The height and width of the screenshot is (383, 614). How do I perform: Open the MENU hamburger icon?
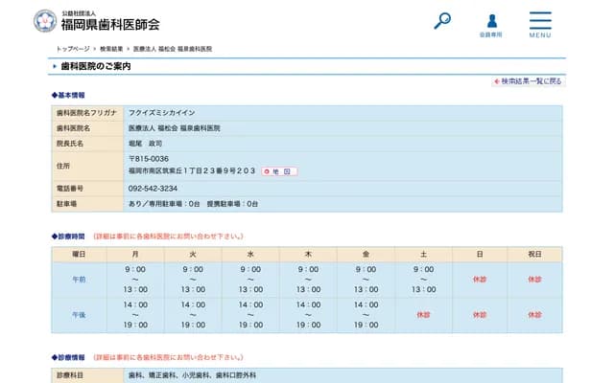(x=540, y=23)
